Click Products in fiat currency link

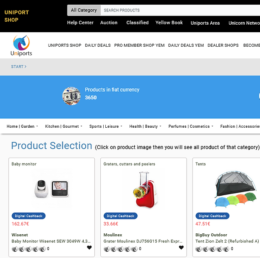112,90
